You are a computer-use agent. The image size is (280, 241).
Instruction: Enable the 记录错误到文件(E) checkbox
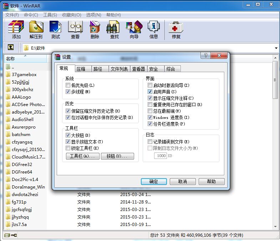tap(150, 142)
